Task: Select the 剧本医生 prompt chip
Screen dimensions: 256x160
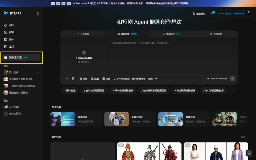Action: tap(70, 90)
